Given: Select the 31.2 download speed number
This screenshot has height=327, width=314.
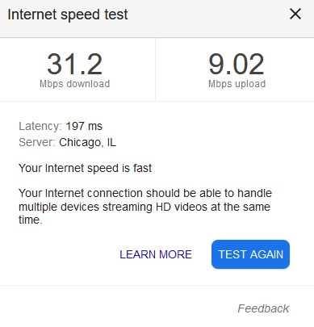Looking at the screenshot, I should click(75, 65).
